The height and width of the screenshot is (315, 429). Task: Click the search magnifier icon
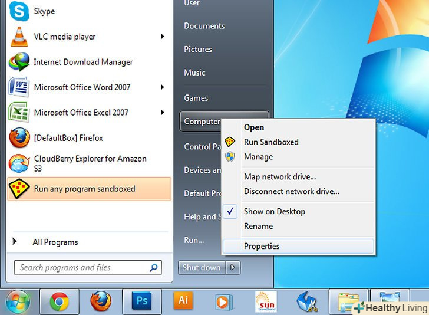tap(153, 268)
